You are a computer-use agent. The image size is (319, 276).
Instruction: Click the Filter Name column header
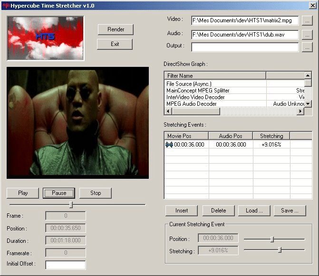pyautogui.click(x=215, y=76)
